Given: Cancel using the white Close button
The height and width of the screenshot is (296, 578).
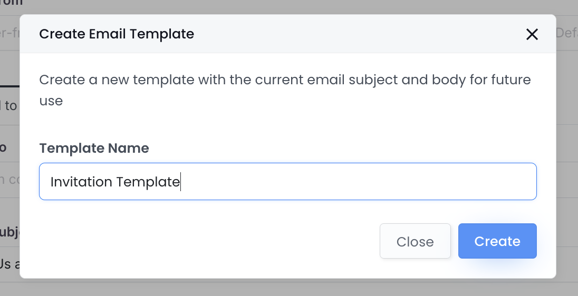Looking at the screenshot, I should click(x=415, y=241).
